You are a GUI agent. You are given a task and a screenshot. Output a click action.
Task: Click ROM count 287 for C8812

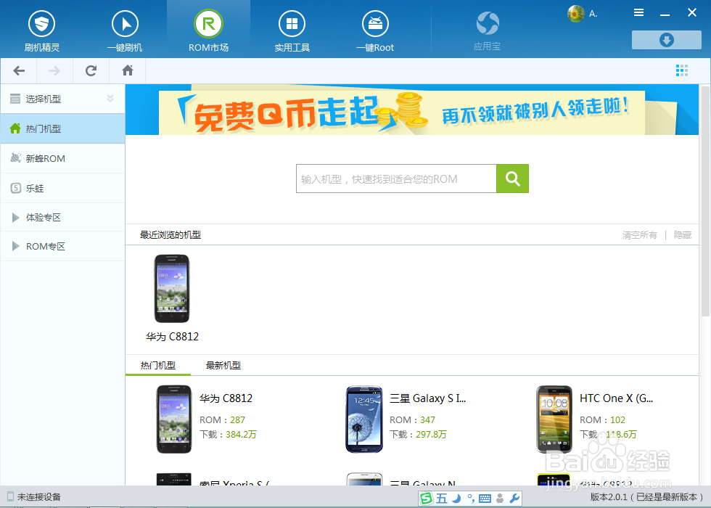point(237,420)
